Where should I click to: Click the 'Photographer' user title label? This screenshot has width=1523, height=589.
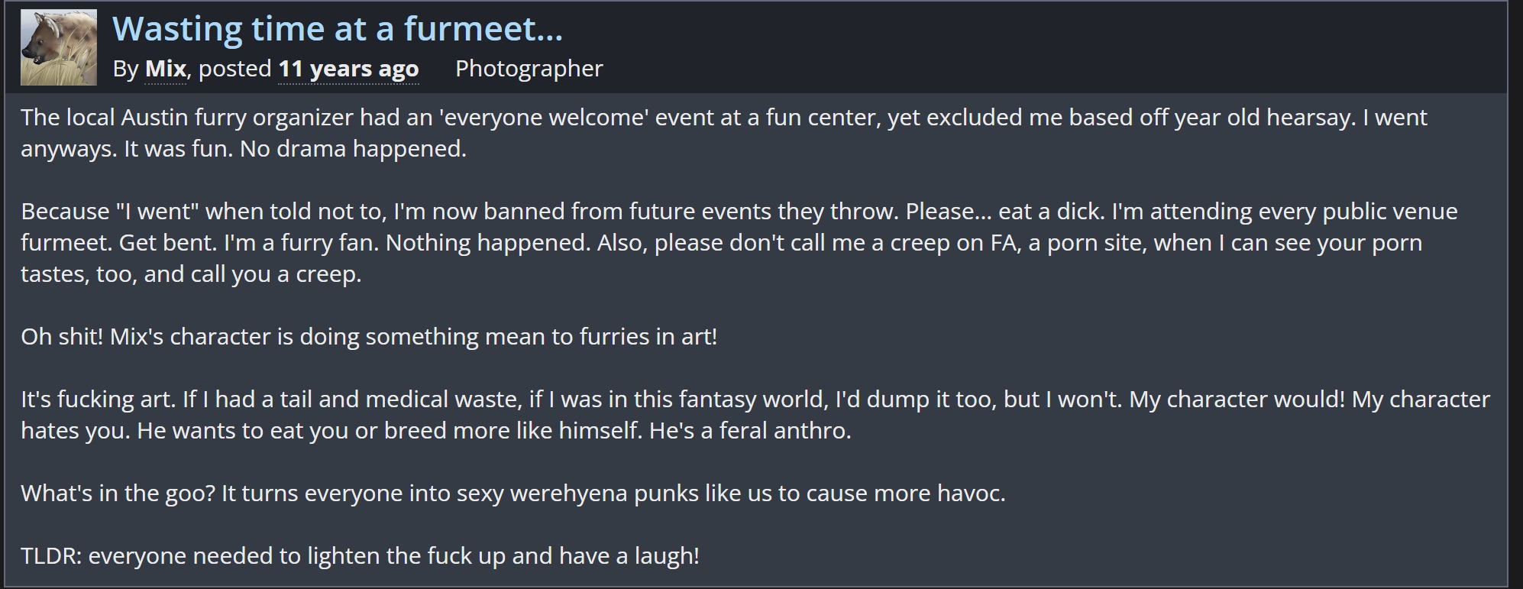529,69
